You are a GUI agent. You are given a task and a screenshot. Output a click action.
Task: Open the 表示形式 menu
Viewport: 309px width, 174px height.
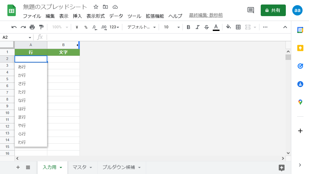click(x=96, y=16)
